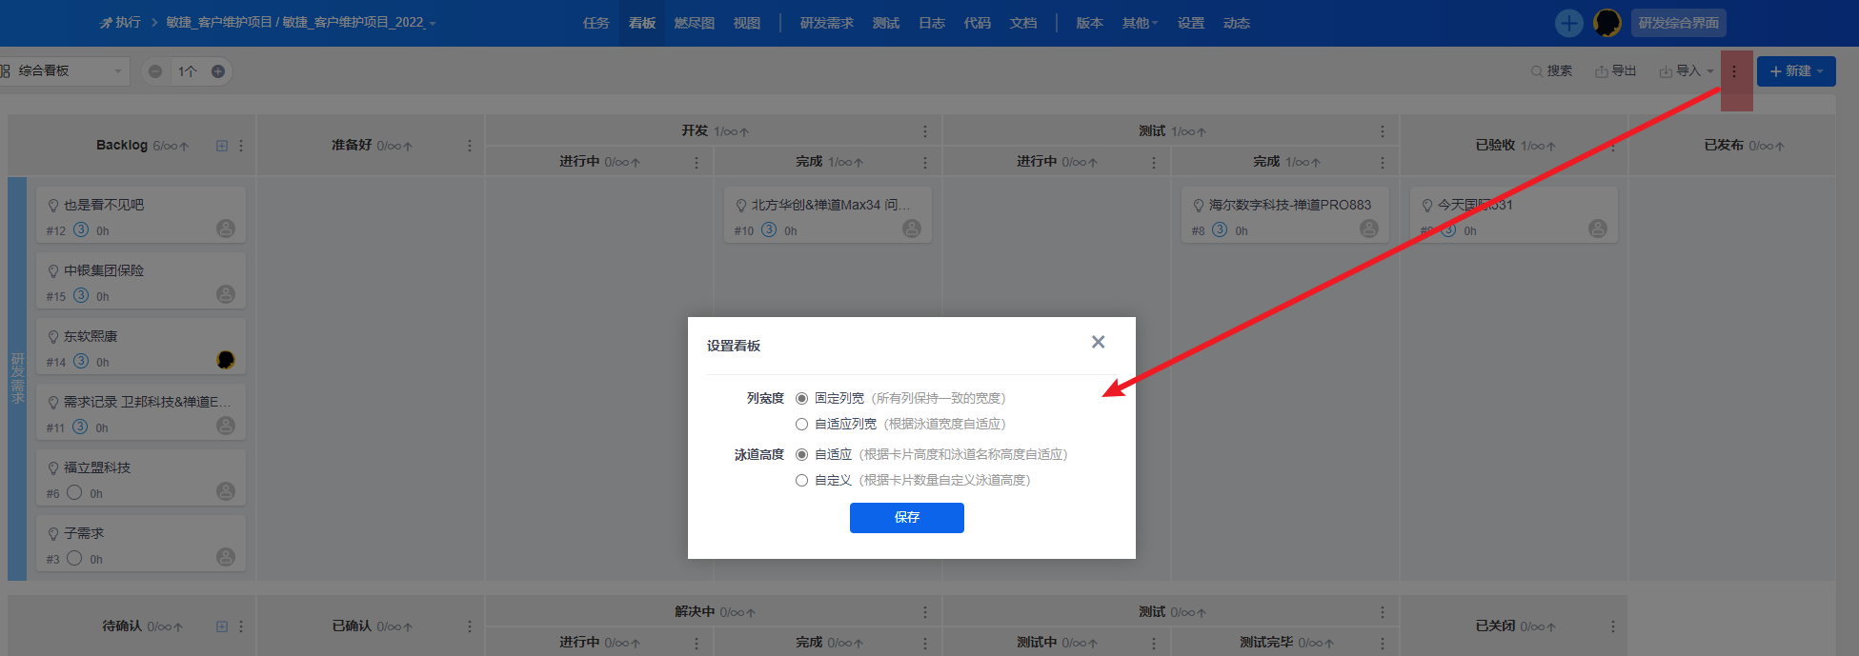Open the 文档 tab

click(1023, 23)
